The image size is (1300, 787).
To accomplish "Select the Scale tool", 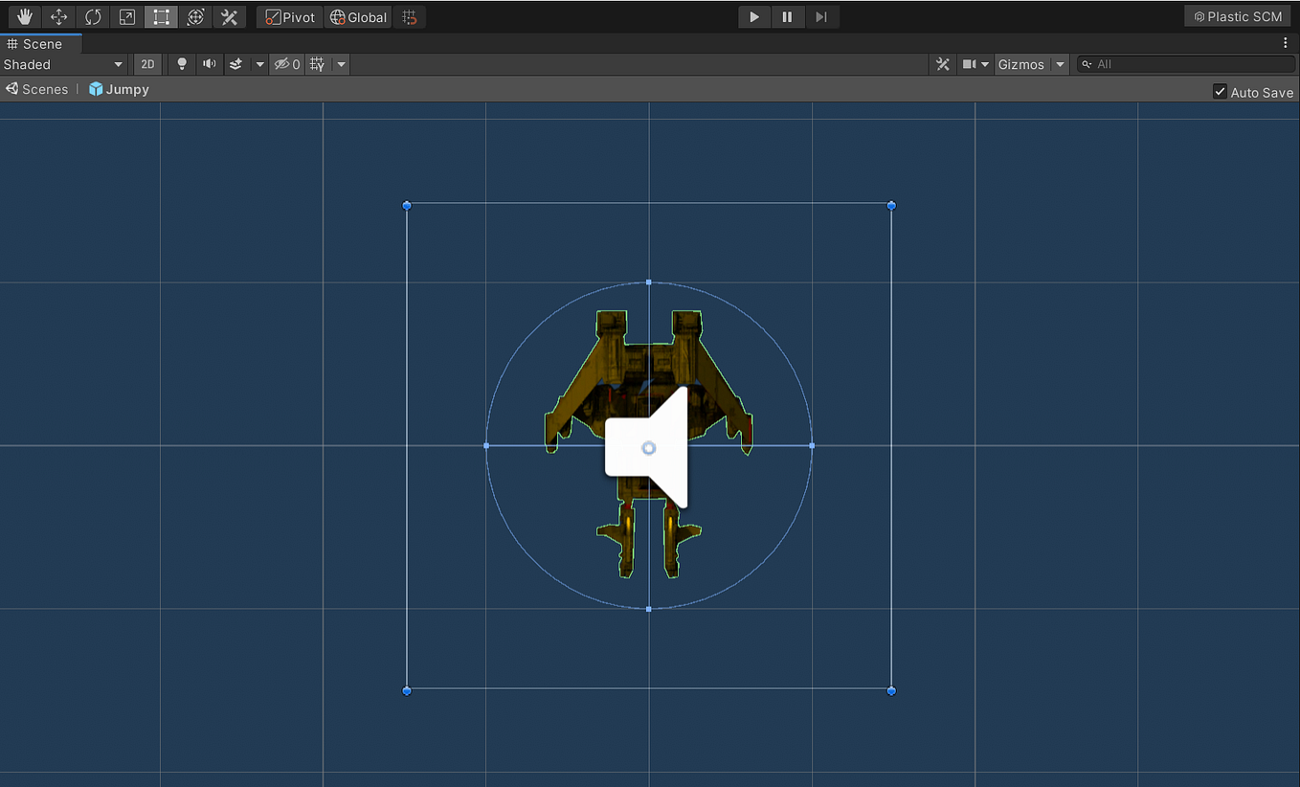I will [126, 16].
